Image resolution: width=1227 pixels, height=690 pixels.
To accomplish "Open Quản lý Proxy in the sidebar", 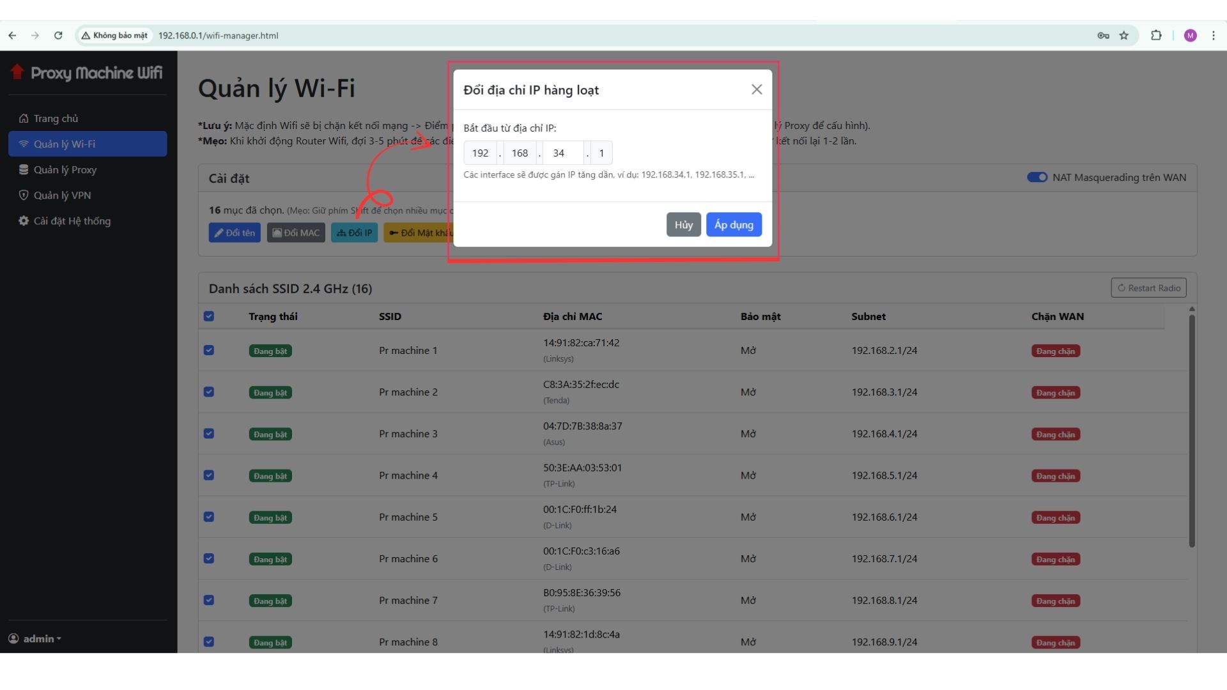I will (x=88, y=169).
